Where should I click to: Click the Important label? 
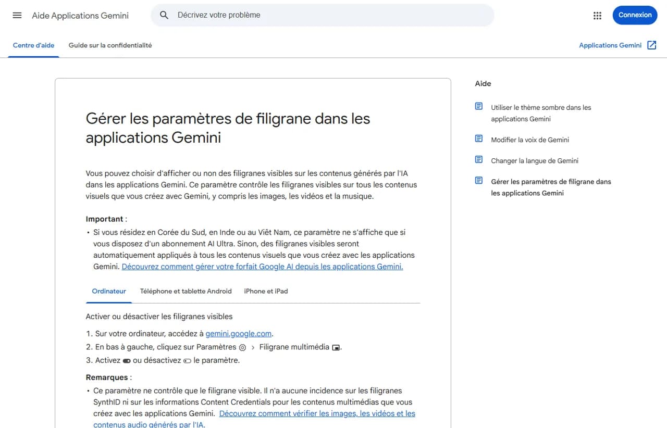[x=104, y=219]
